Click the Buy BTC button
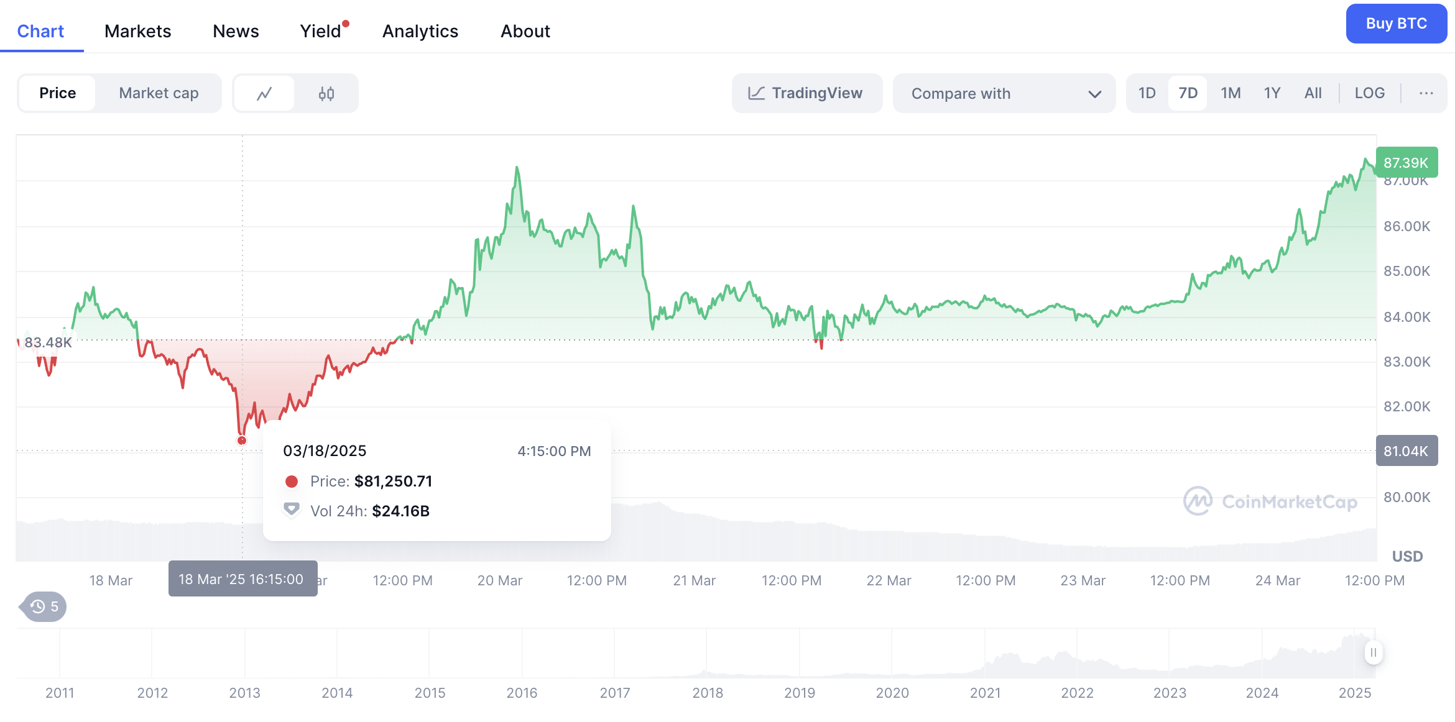The image size is (1455, 722). [1396, 23]
